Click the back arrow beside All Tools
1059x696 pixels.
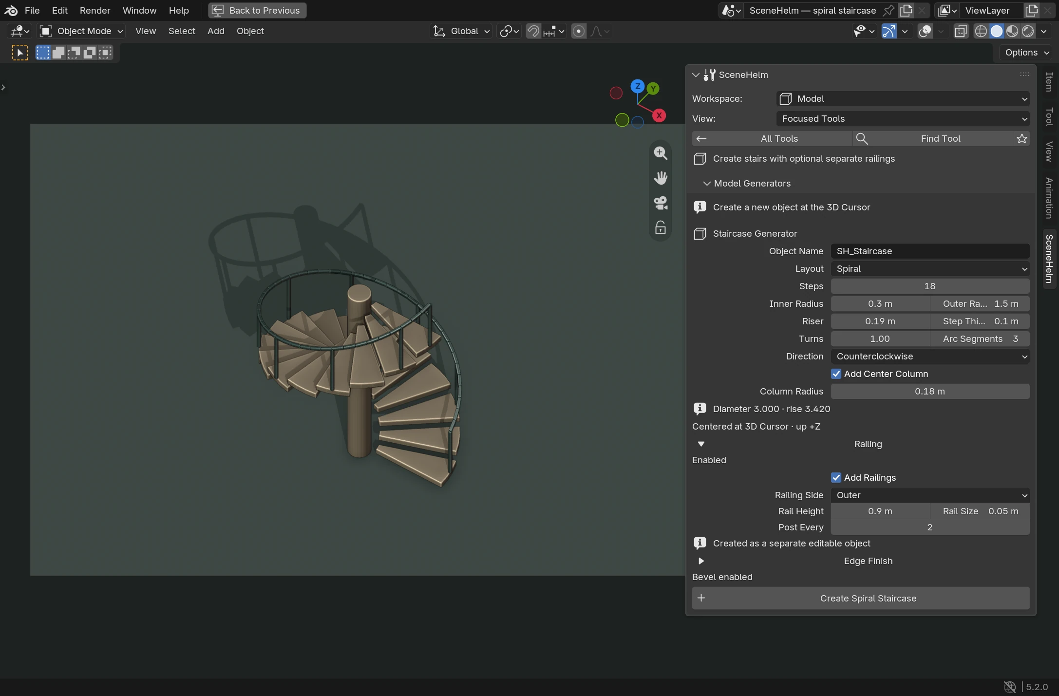coord(701,139)
